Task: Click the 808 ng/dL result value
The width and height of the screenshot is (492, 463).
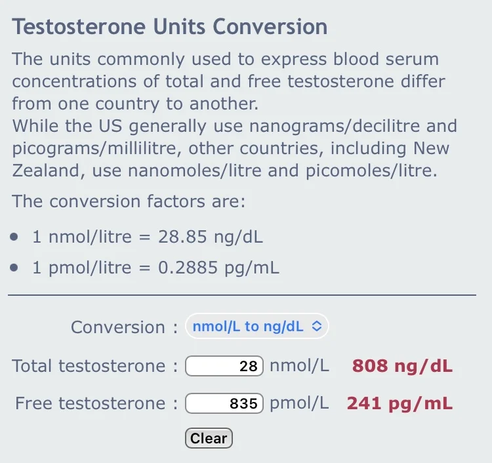Action: (x=402, y=366)
